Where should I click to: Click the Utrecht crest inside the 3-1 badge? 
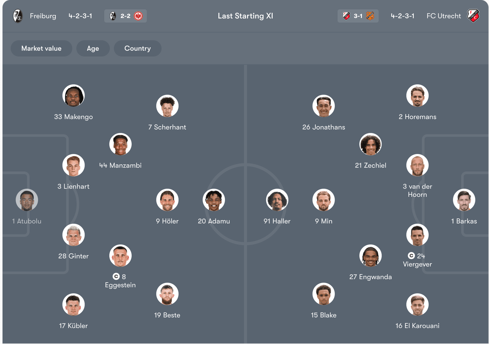[346, 16]
